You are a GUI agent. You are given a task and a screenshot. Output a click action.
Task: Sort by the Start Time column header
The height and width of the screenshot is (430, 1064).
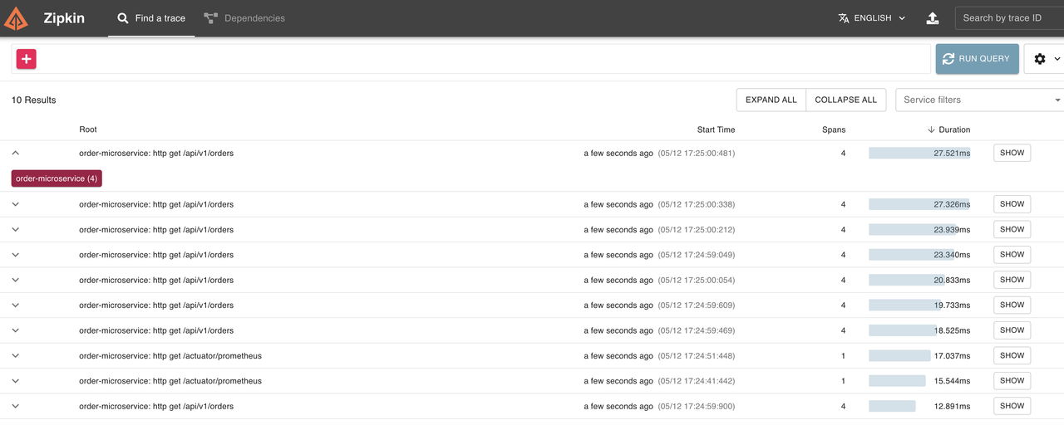(716, 129)
